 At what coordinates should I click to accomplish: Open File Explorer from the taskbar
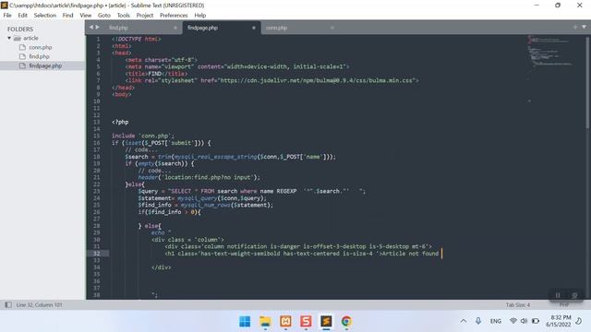pos(265,322)
